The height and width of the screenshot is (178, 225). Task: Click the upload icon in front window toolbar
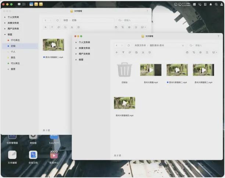123,52
